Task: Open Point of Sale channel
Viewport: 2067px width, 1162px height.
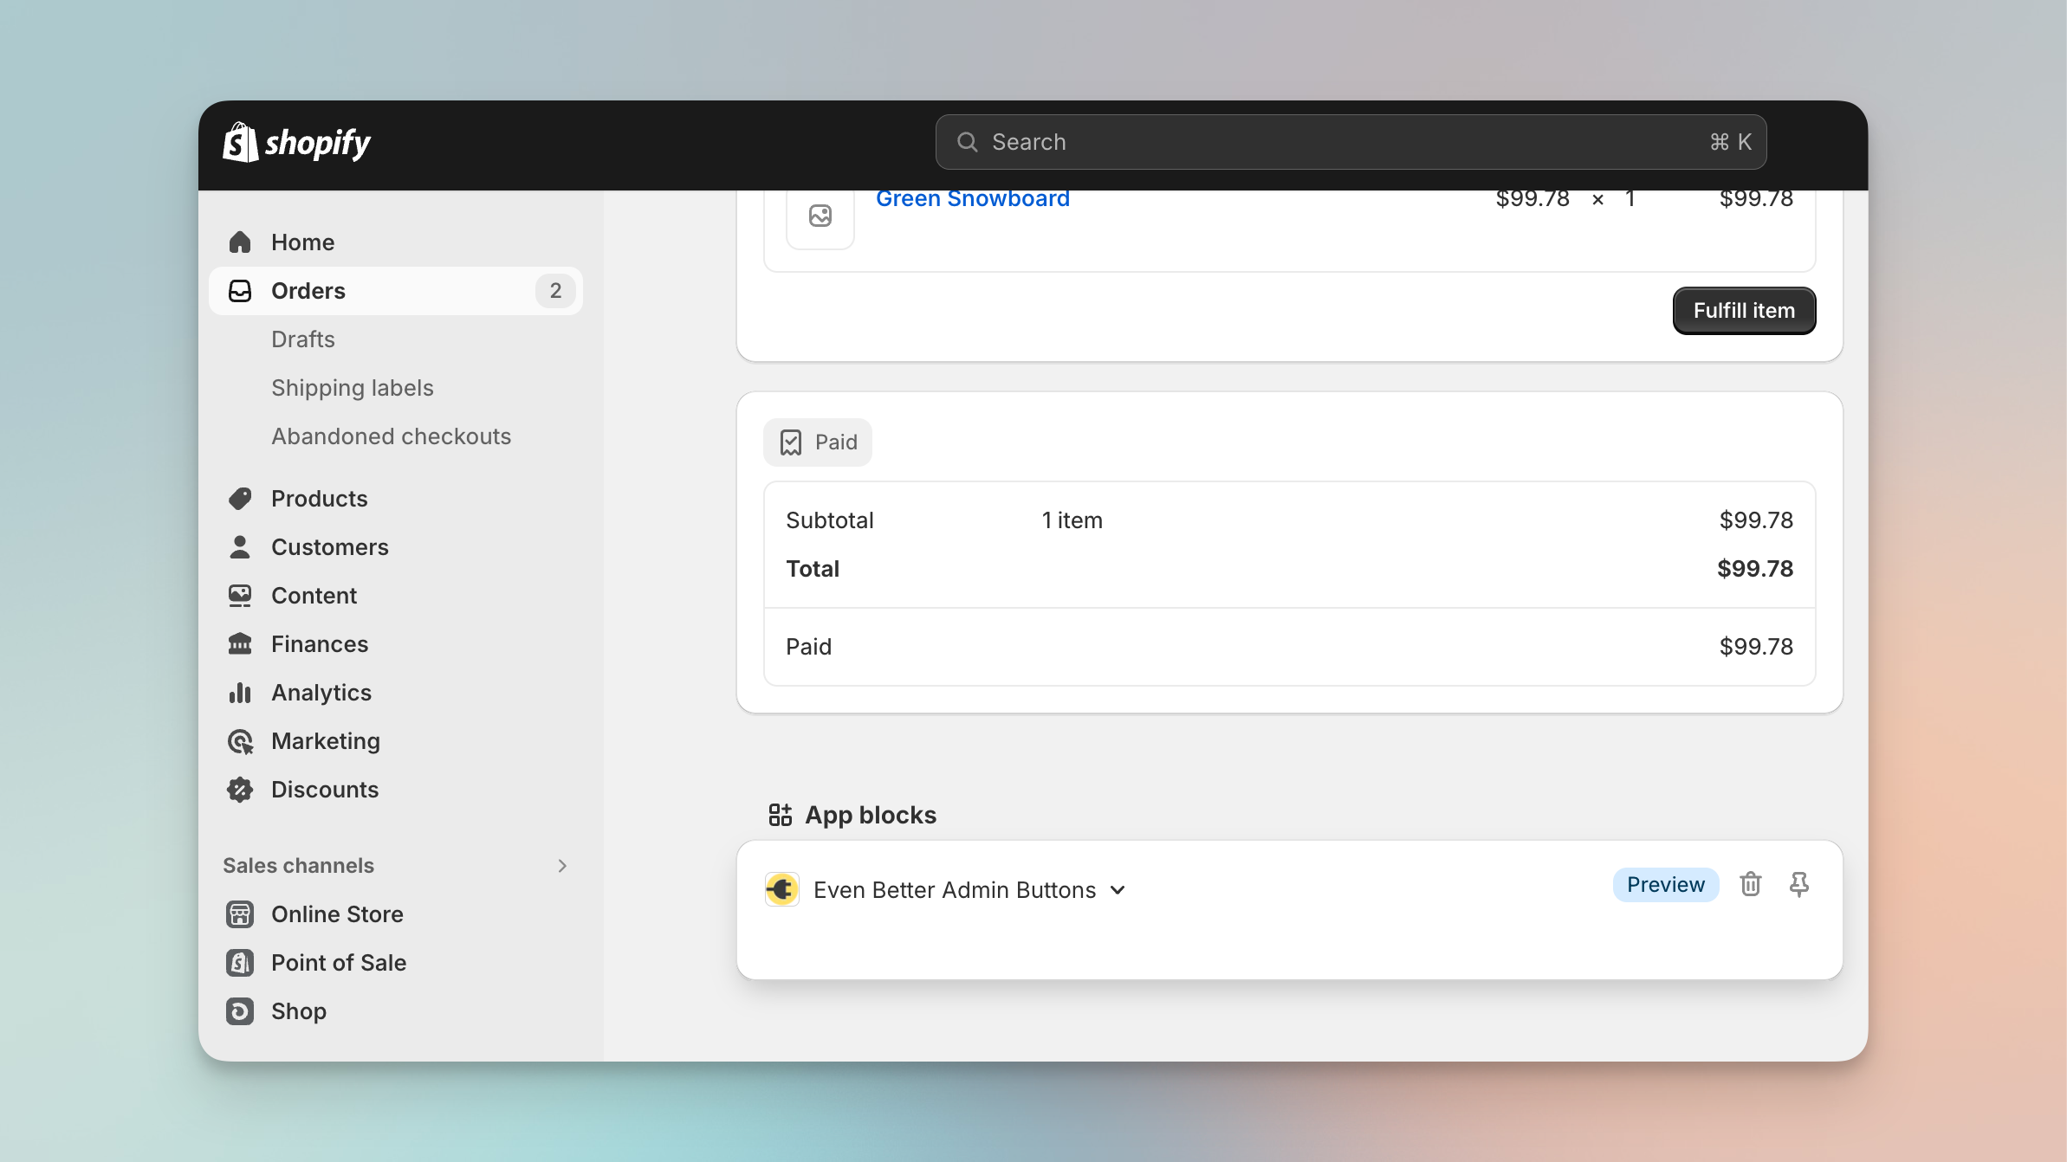Action: pyautogui.click(x=396, y=963)
